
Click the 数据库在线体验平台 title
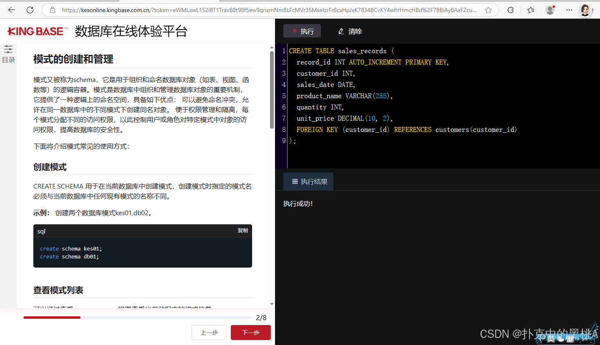pos(131,31)
